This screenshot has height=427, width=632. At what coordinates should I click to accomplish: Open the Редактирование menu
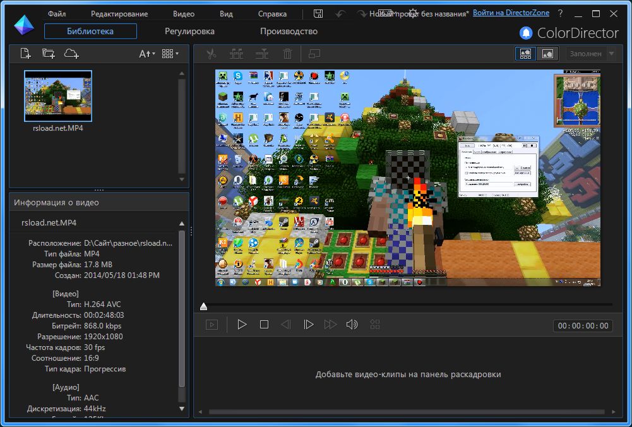[x=119, y=13]
